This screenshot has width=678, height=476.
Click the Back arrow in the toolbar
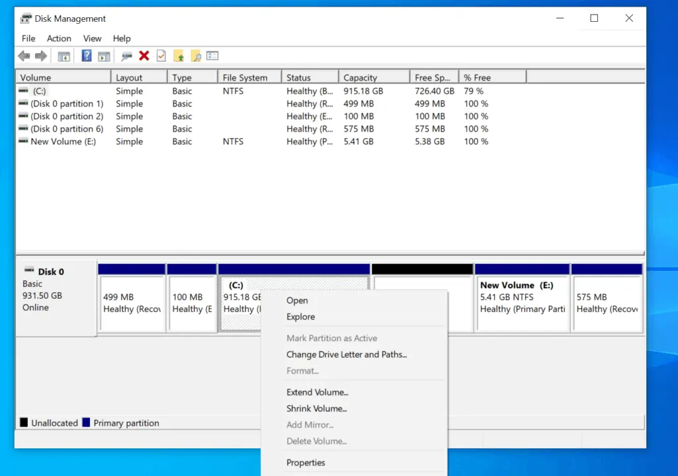(x=24, y=56)
